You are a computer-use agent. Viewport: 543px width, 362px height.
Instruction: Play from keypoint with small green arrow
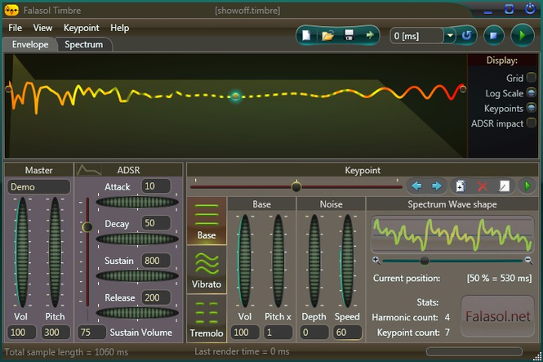(x=527, y=186)
